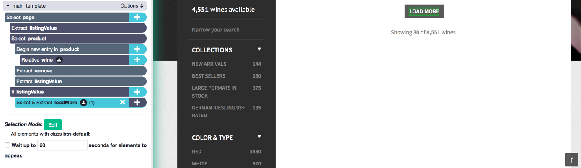
Task: Click plus icon on Relative wine row
Action: [137, 60]
